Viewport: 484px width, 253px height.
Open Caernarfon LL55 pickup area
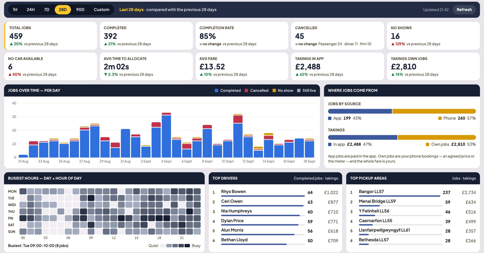(413, 221)
